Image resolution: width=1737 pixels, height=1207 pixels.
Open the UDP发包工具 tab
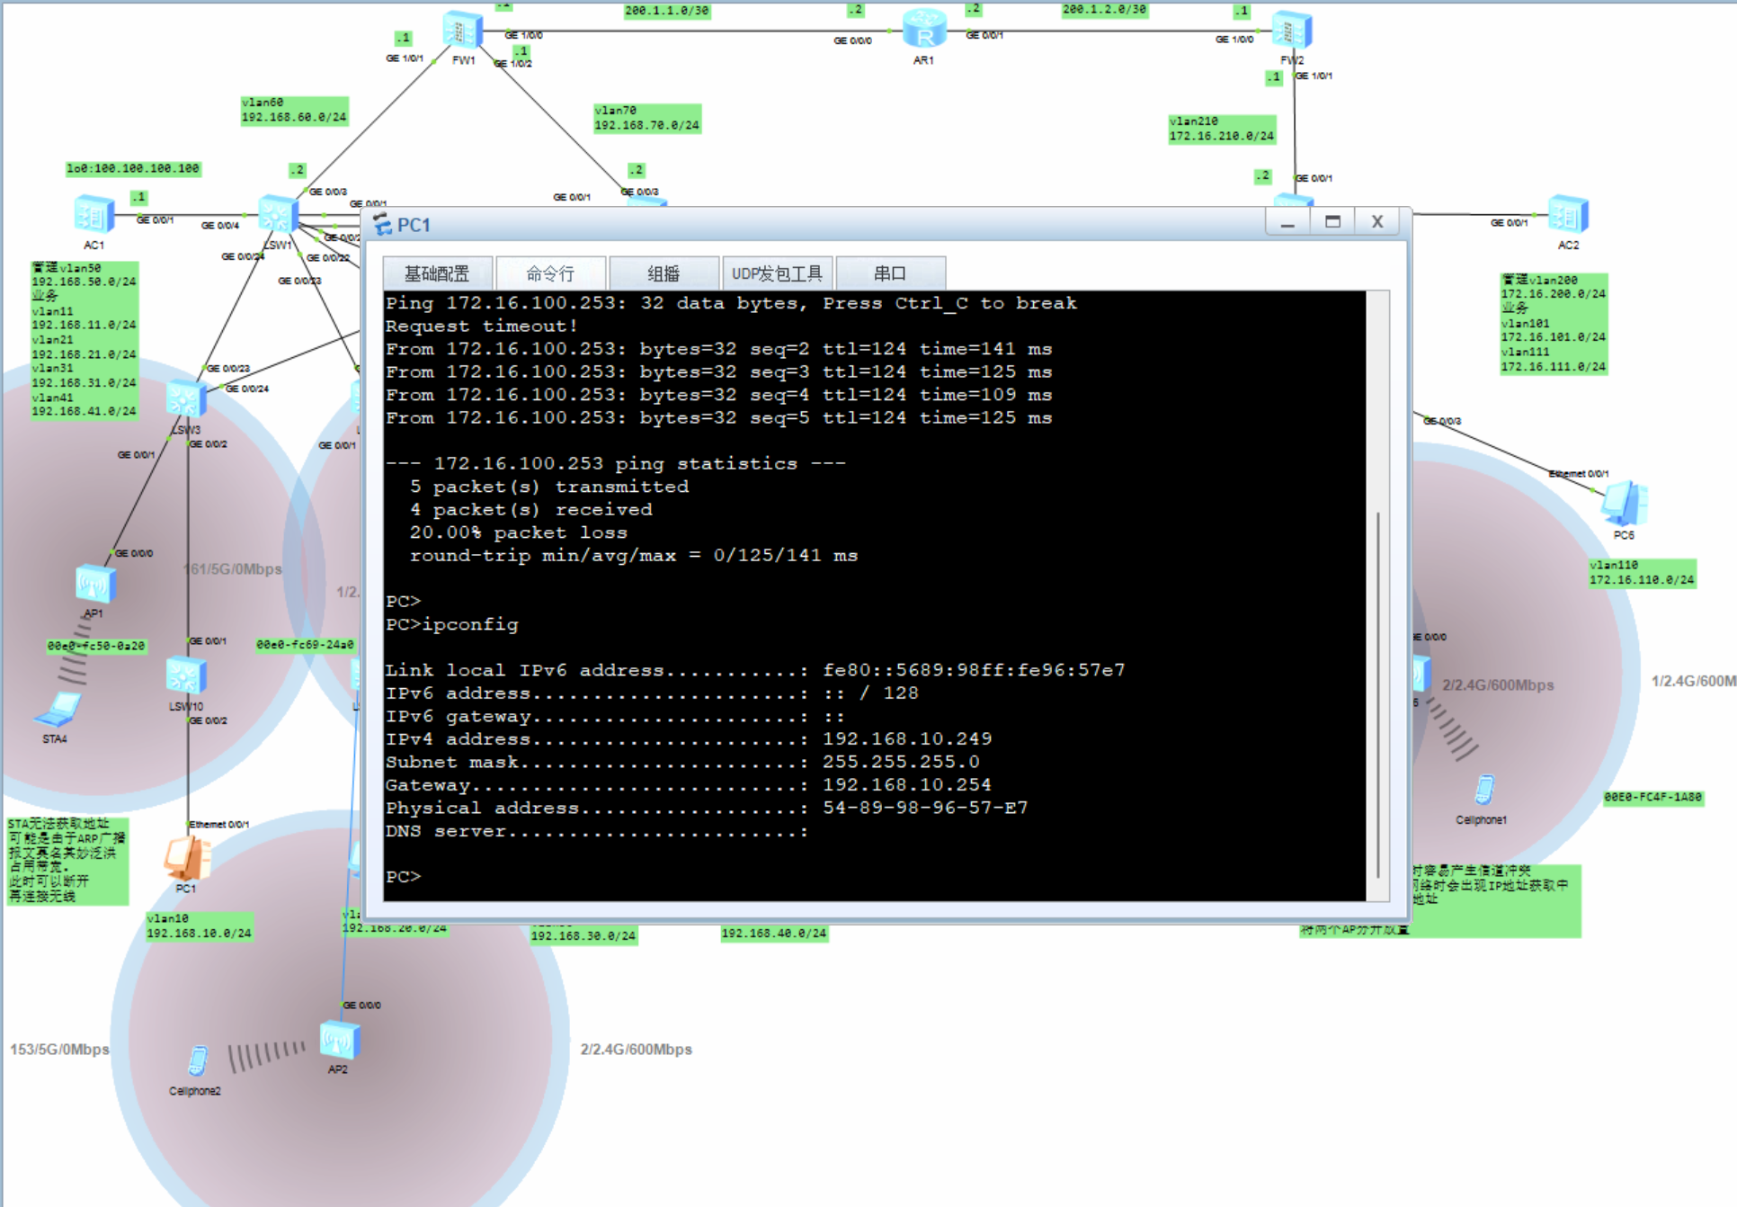click(777, 273)
